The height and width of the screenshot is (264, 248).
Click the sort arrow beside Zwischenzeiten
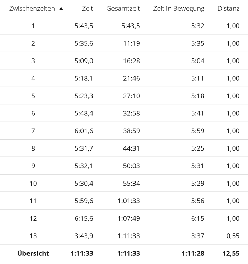61,9
